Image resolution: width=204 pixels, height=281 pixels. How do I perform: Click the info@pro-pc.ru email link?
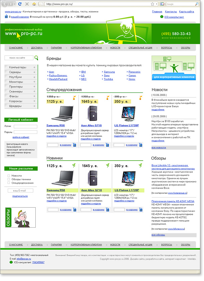click(24, 259)
